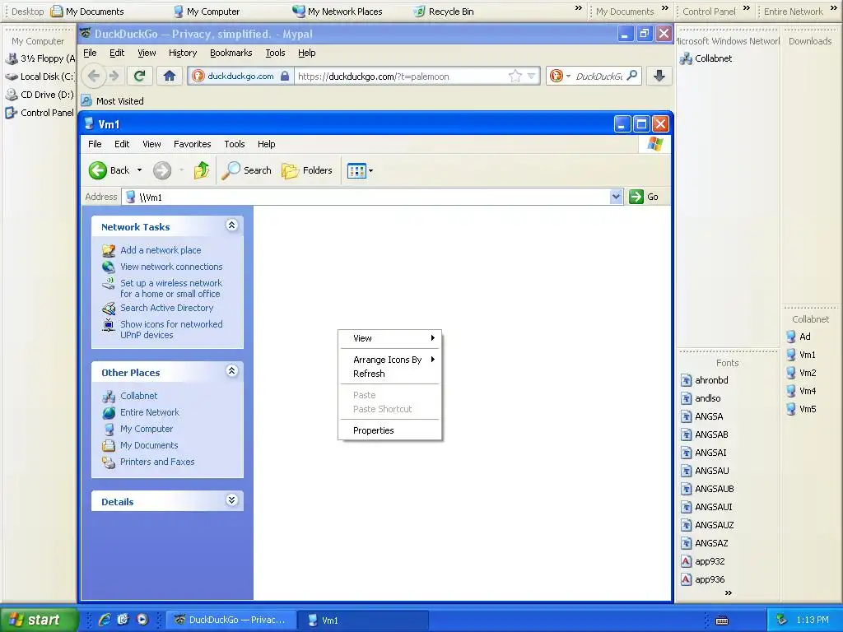Click the Back arrow in Mypal browser
The height and width of the screenshot is (632, 843).
94,77
